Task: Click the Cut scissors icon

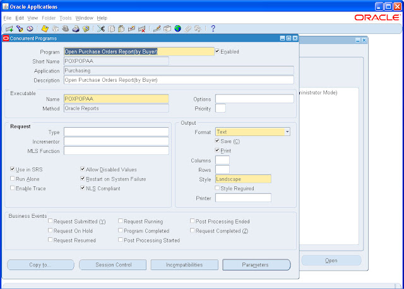Action: [x=101, y=29]
